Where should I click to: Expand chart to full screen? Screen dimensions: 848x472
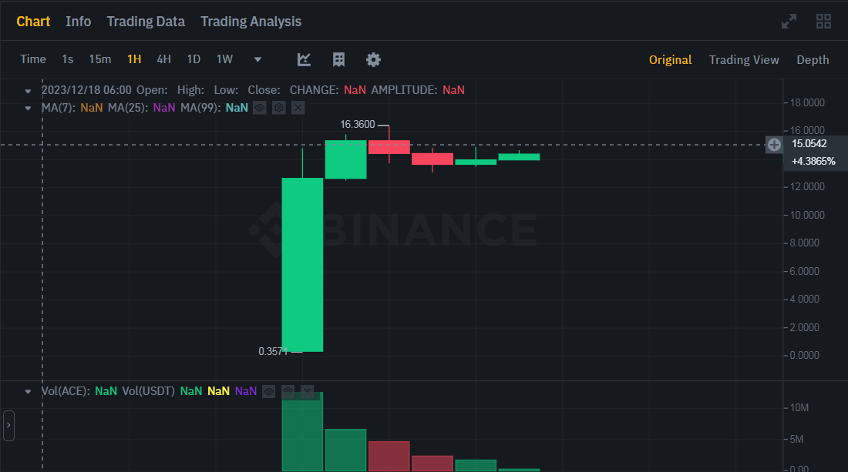coord(789,22)
